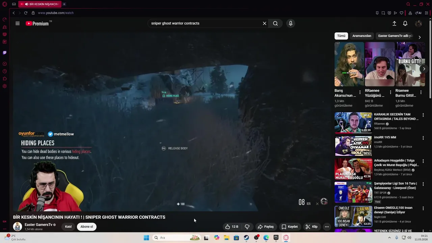The width and height of the screenshot is (432, 243).
Task: Open the Barış Akarsu'nun short thumbnail
Action: (349, 64)
